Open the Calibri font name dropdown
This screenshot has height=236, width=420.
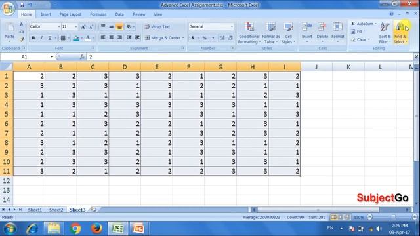(x=59, y=26)
